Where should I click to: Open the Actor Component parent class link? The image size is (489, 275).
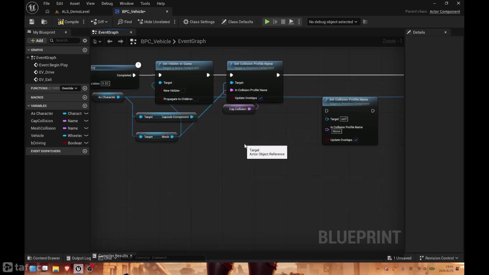pyautogui.click(x=445, y=12)
